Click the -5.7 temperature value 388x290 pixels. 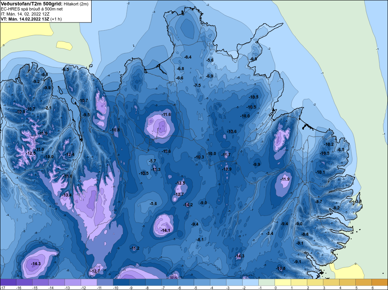coord(152,161)
